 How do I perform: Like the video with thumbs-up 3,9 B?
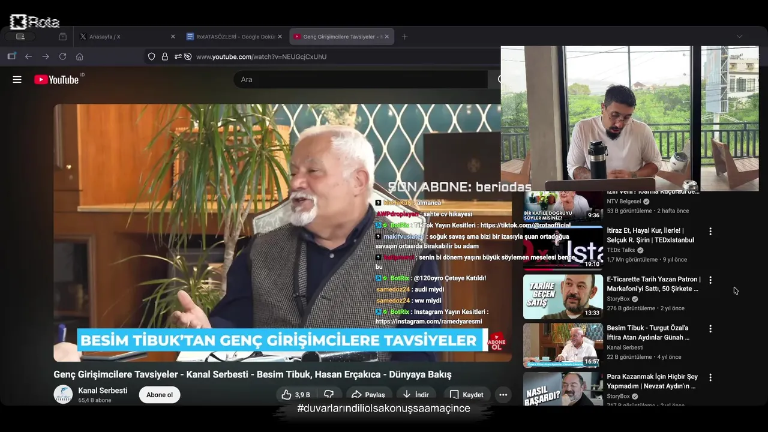(x=295, y=394)
